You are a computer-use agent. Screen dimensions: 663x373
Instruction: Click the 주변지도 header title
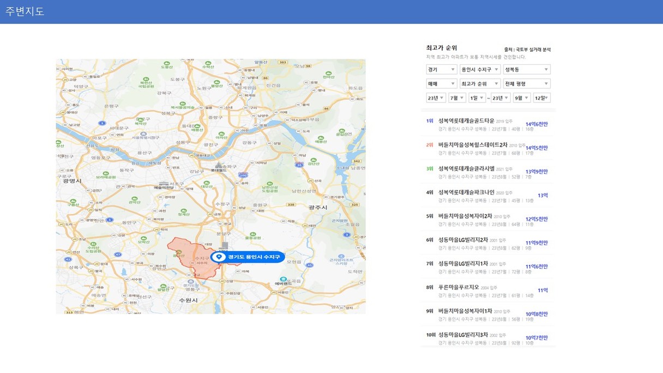tap(25, 11)
